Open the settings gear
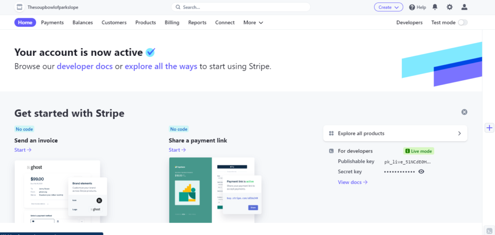The height and width of the screenshot is (235, 495). 450,7
